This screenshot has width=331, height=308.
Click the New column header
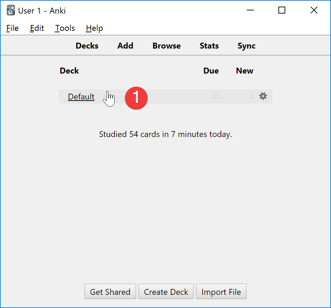point(245,71)
